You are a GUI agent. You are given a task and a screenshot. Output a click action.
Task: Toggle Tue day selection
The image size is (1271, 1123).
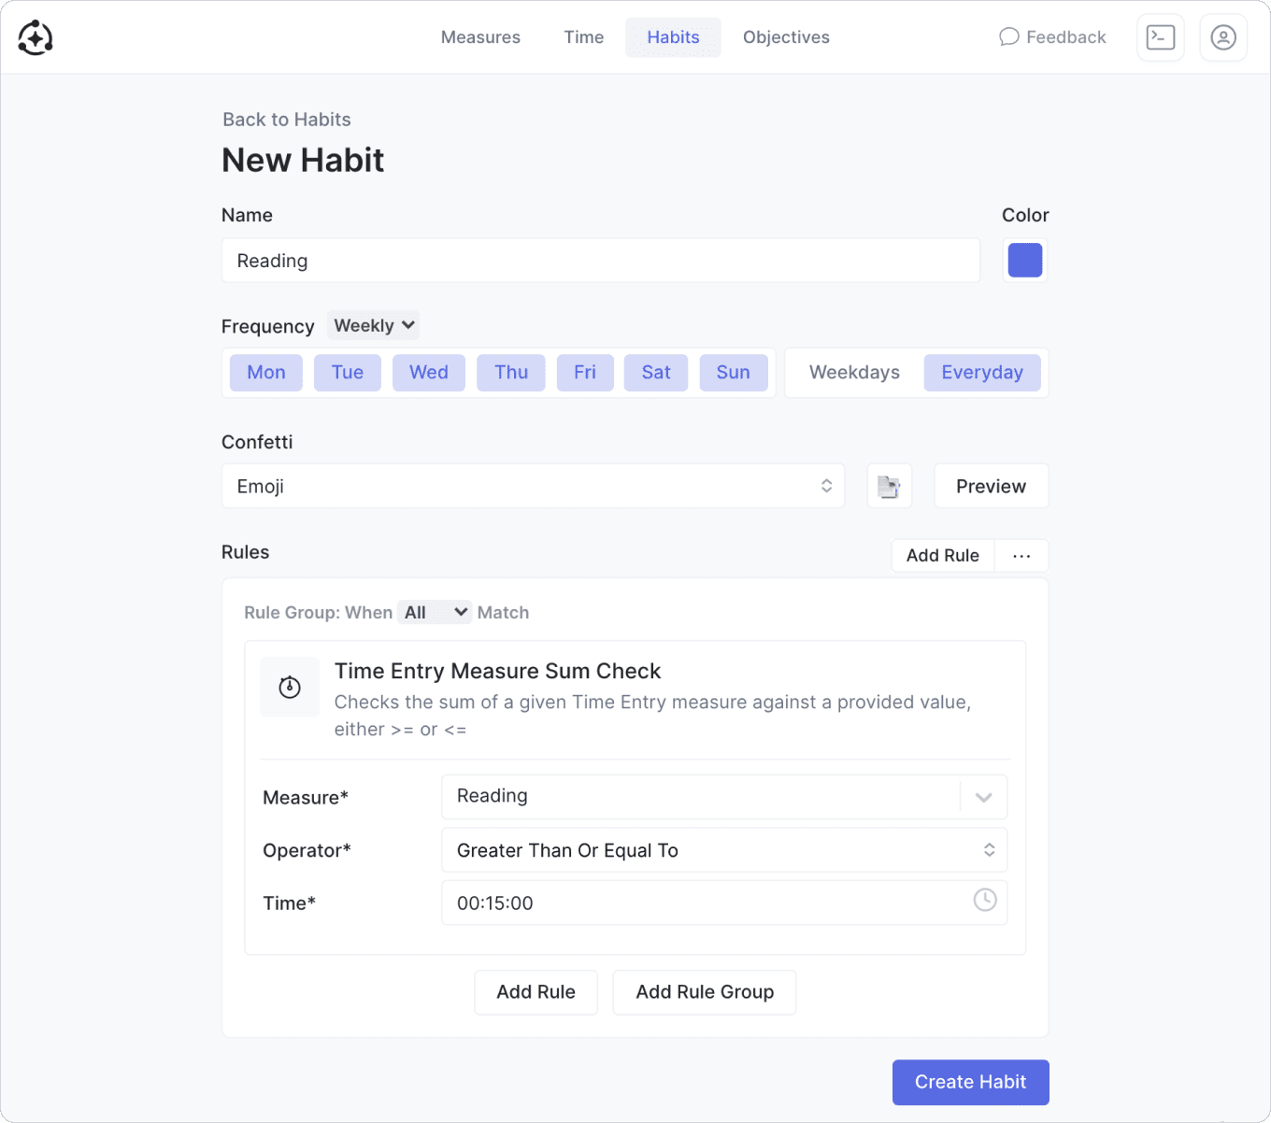pos(348,373)
